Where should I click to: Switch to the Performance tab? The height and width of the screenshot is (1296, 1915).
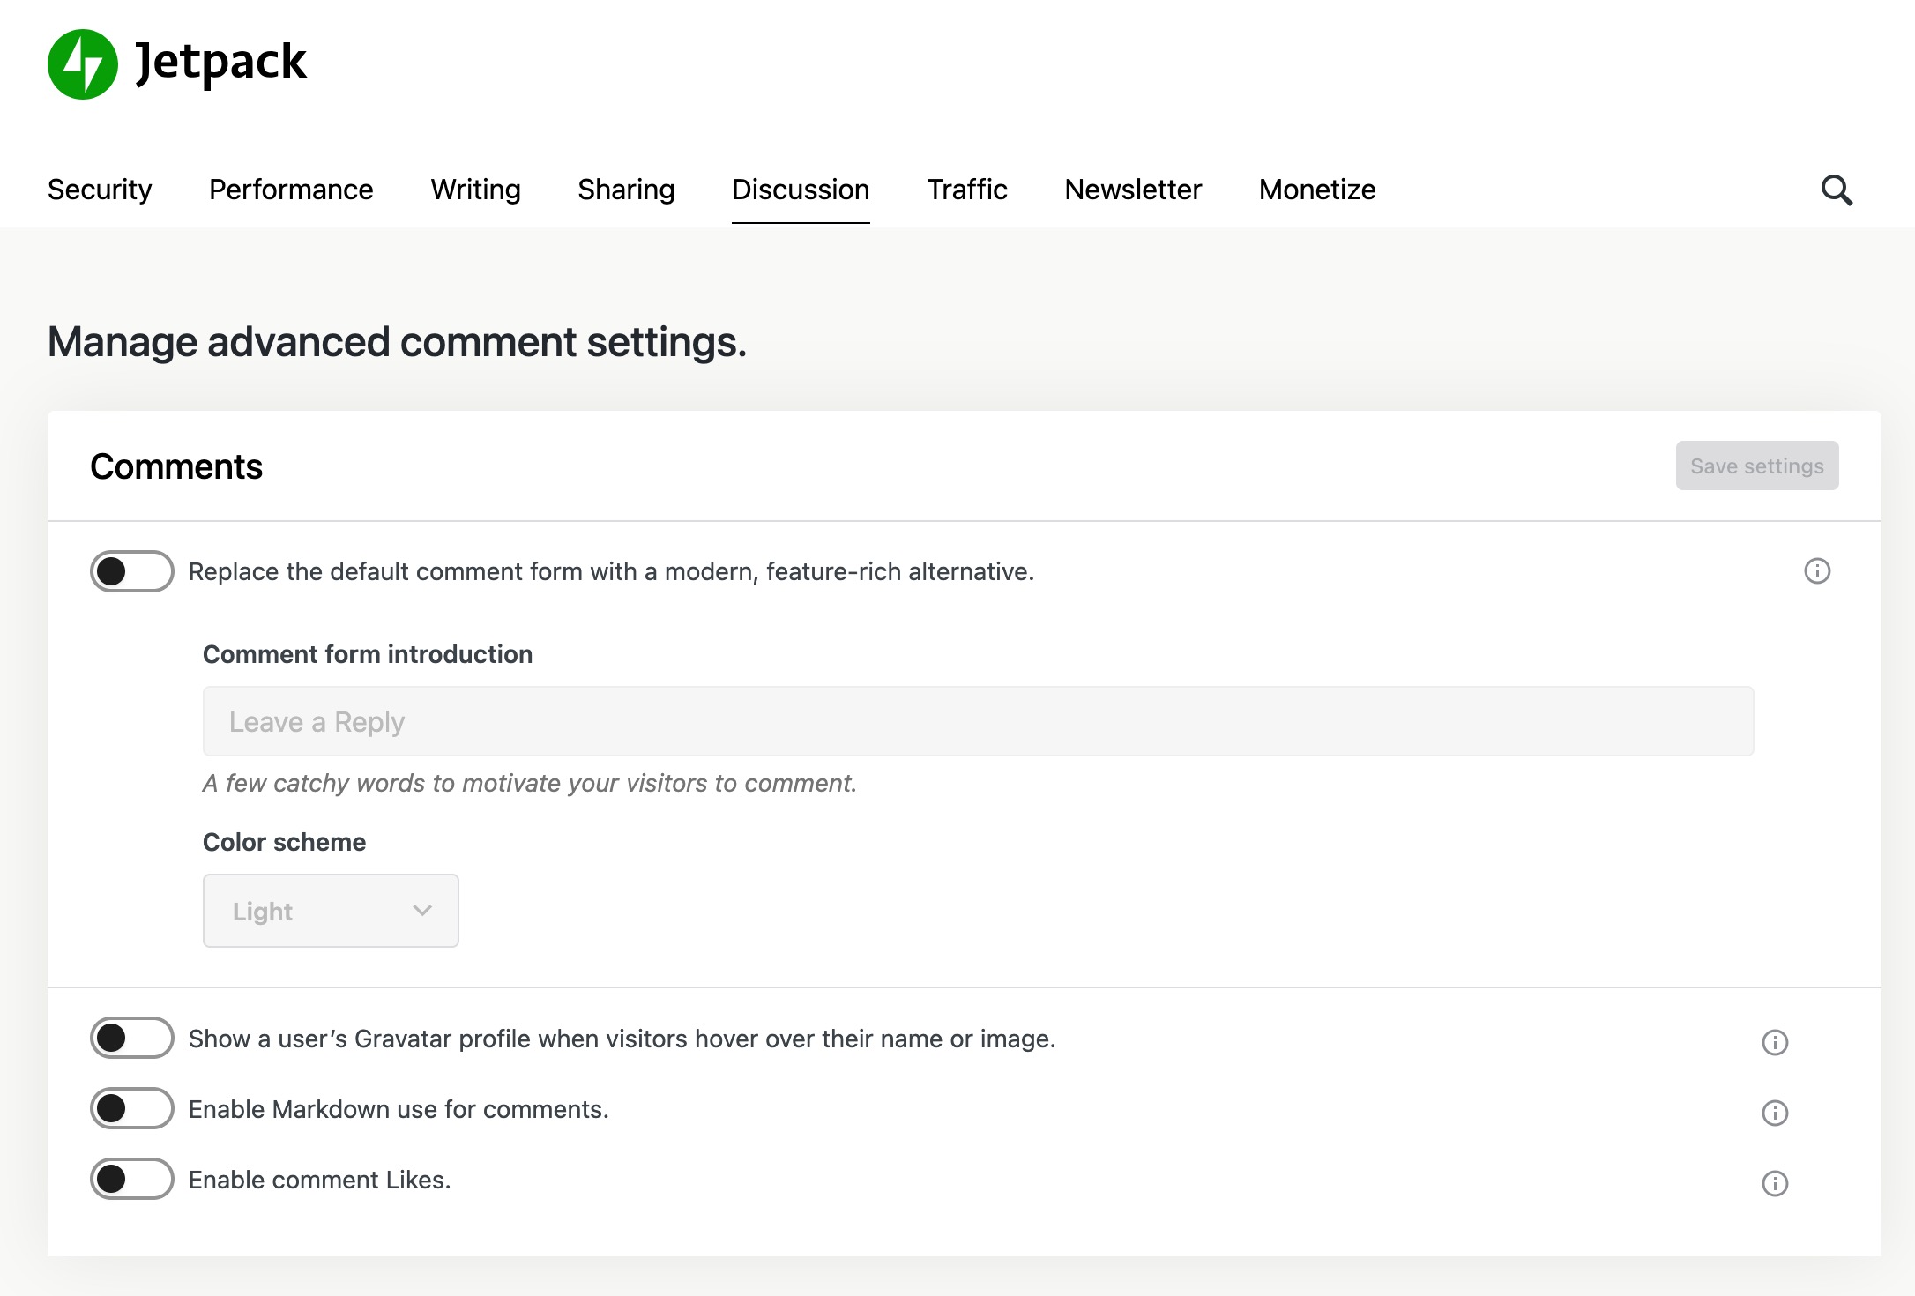point(291,190)
